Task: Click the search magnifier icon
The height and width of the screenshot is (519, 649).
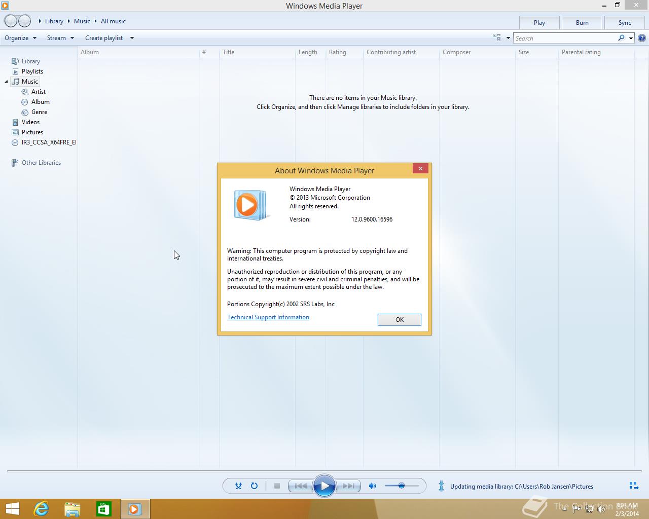Action: click(621, 38)
